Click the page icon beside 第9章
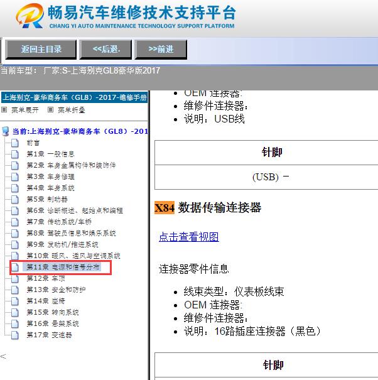This screenshot has height=380, width=378. (15, 245)
